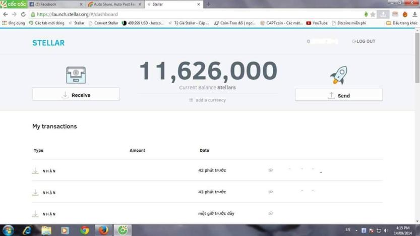
Task: Click the scrollbar down arrow
Action: [417, 221]
